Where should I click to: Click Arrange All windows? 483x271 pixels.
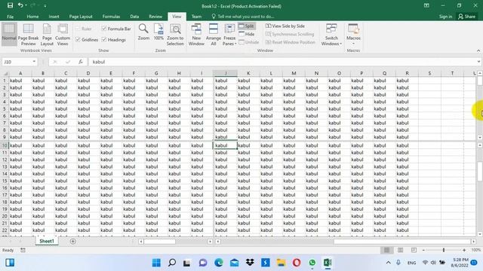213,35
